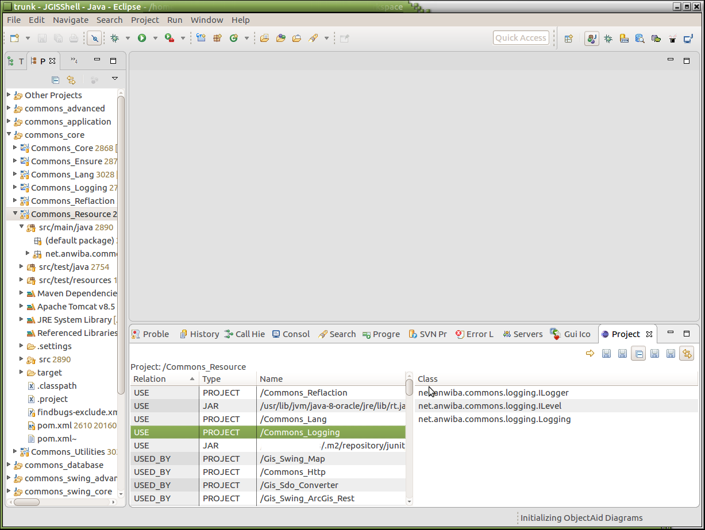
Task: Click the New Java Project icon
Action: click(x=201, y=38)
